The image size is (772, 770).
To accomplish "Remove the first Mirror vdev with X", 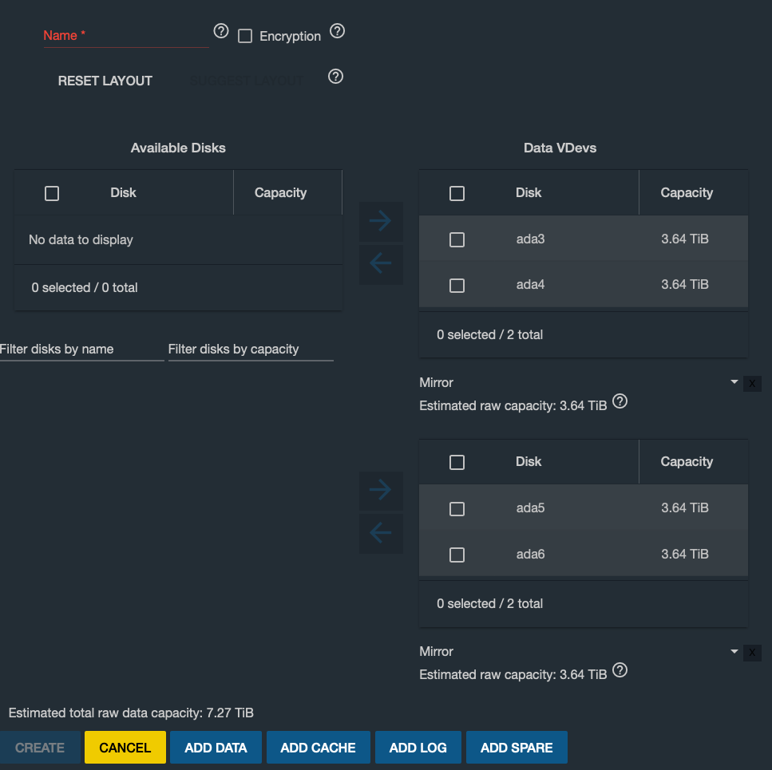I will [x=752, y=383].
